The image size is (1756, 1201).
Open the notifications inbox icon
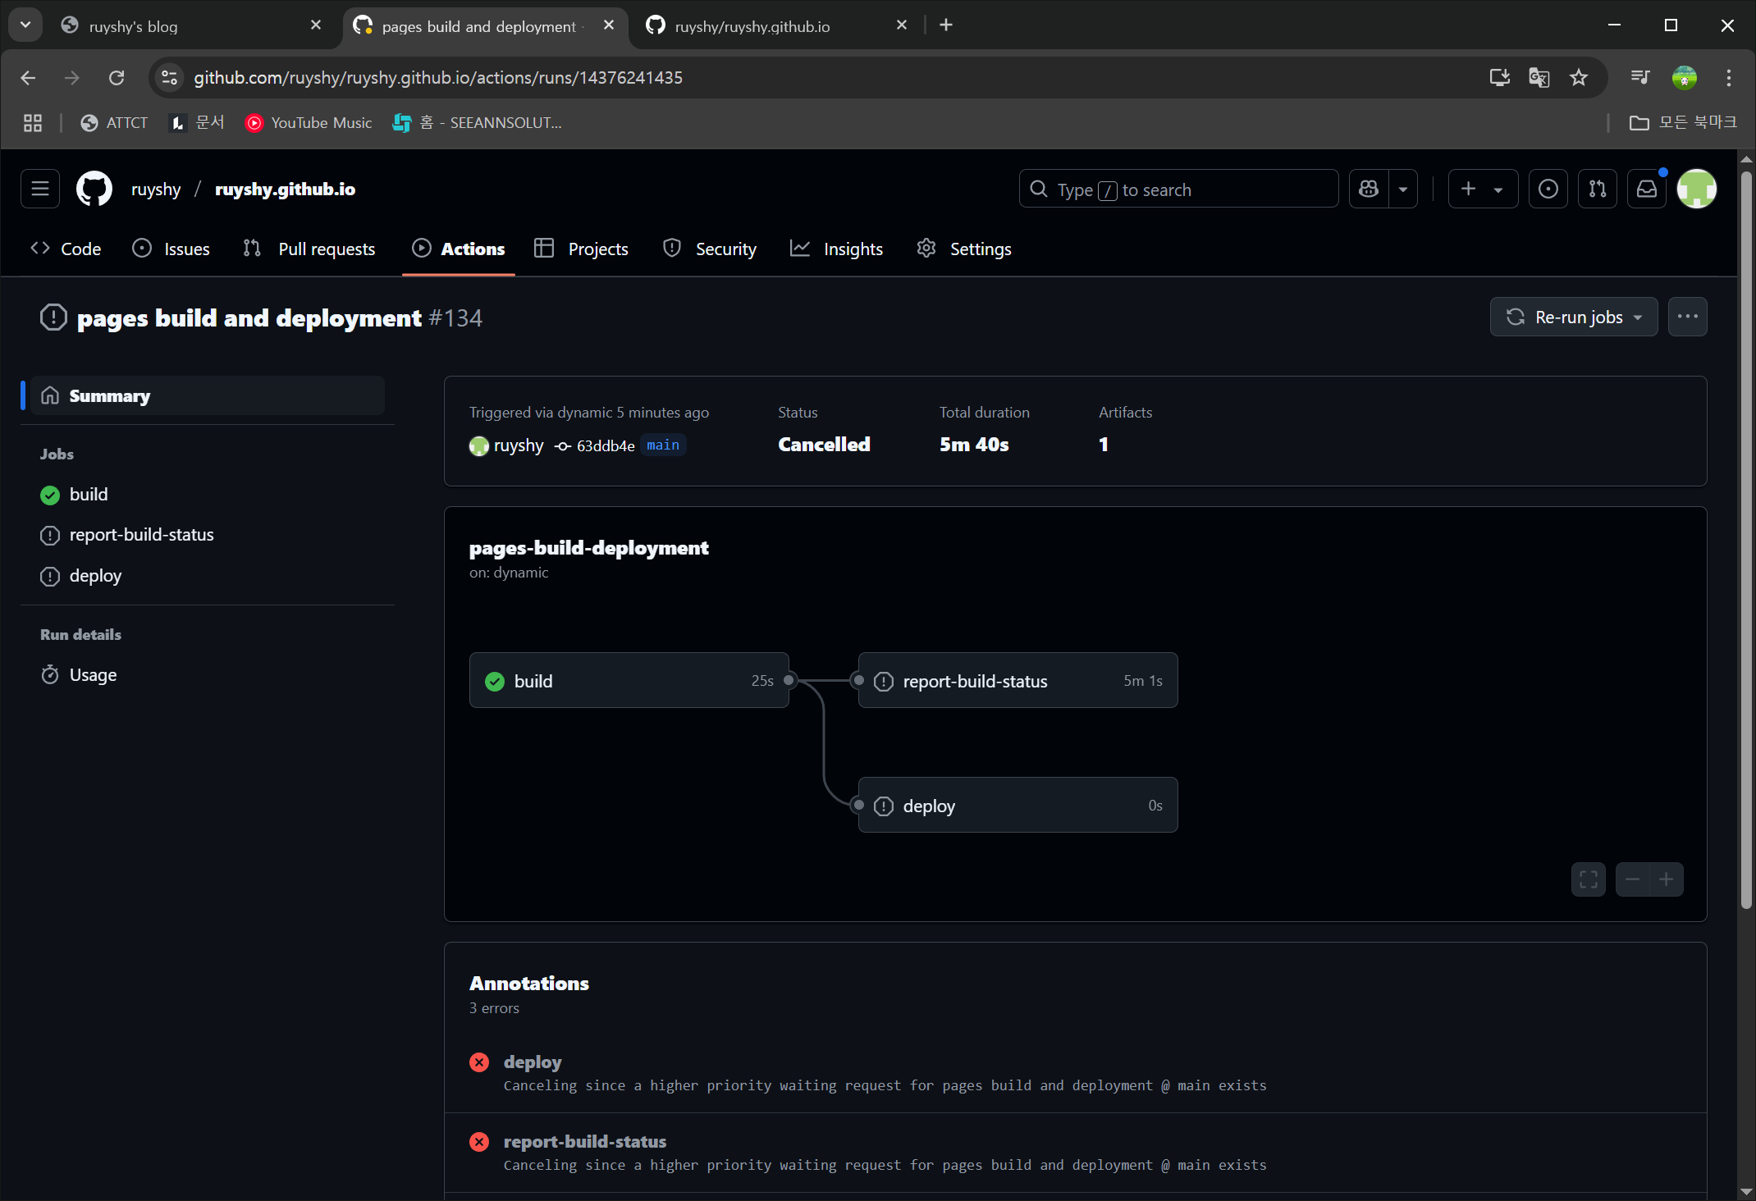click(x=1647, y=189)
